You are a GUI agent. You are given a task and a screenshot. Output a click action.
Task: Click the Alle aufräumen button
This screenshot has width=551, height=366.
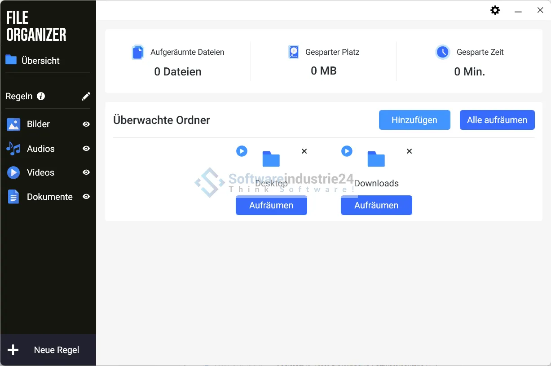497,120
